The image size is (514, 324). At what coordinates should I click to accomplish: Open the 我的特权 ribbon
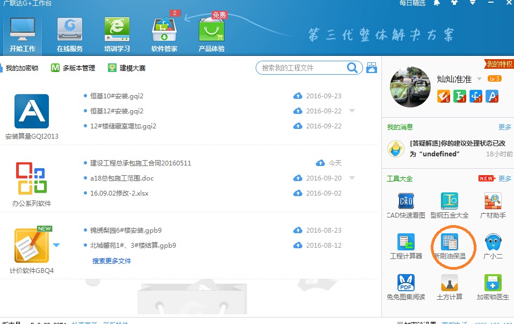499,64
